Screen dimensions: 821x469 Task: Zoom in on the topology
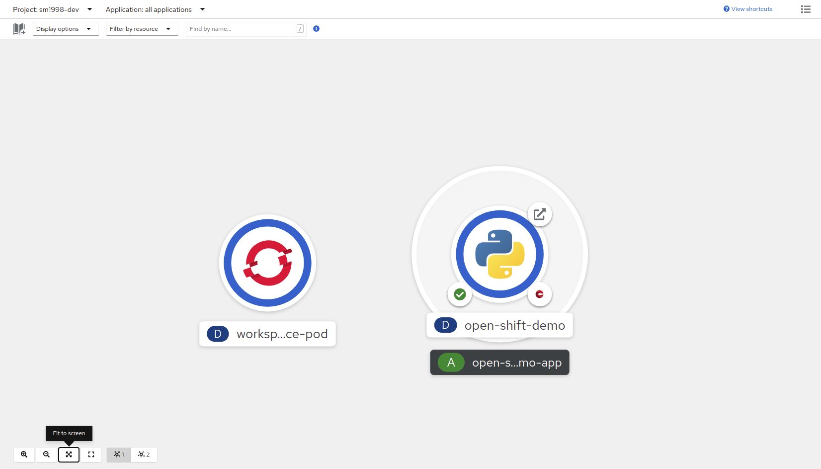coord(24,455)
